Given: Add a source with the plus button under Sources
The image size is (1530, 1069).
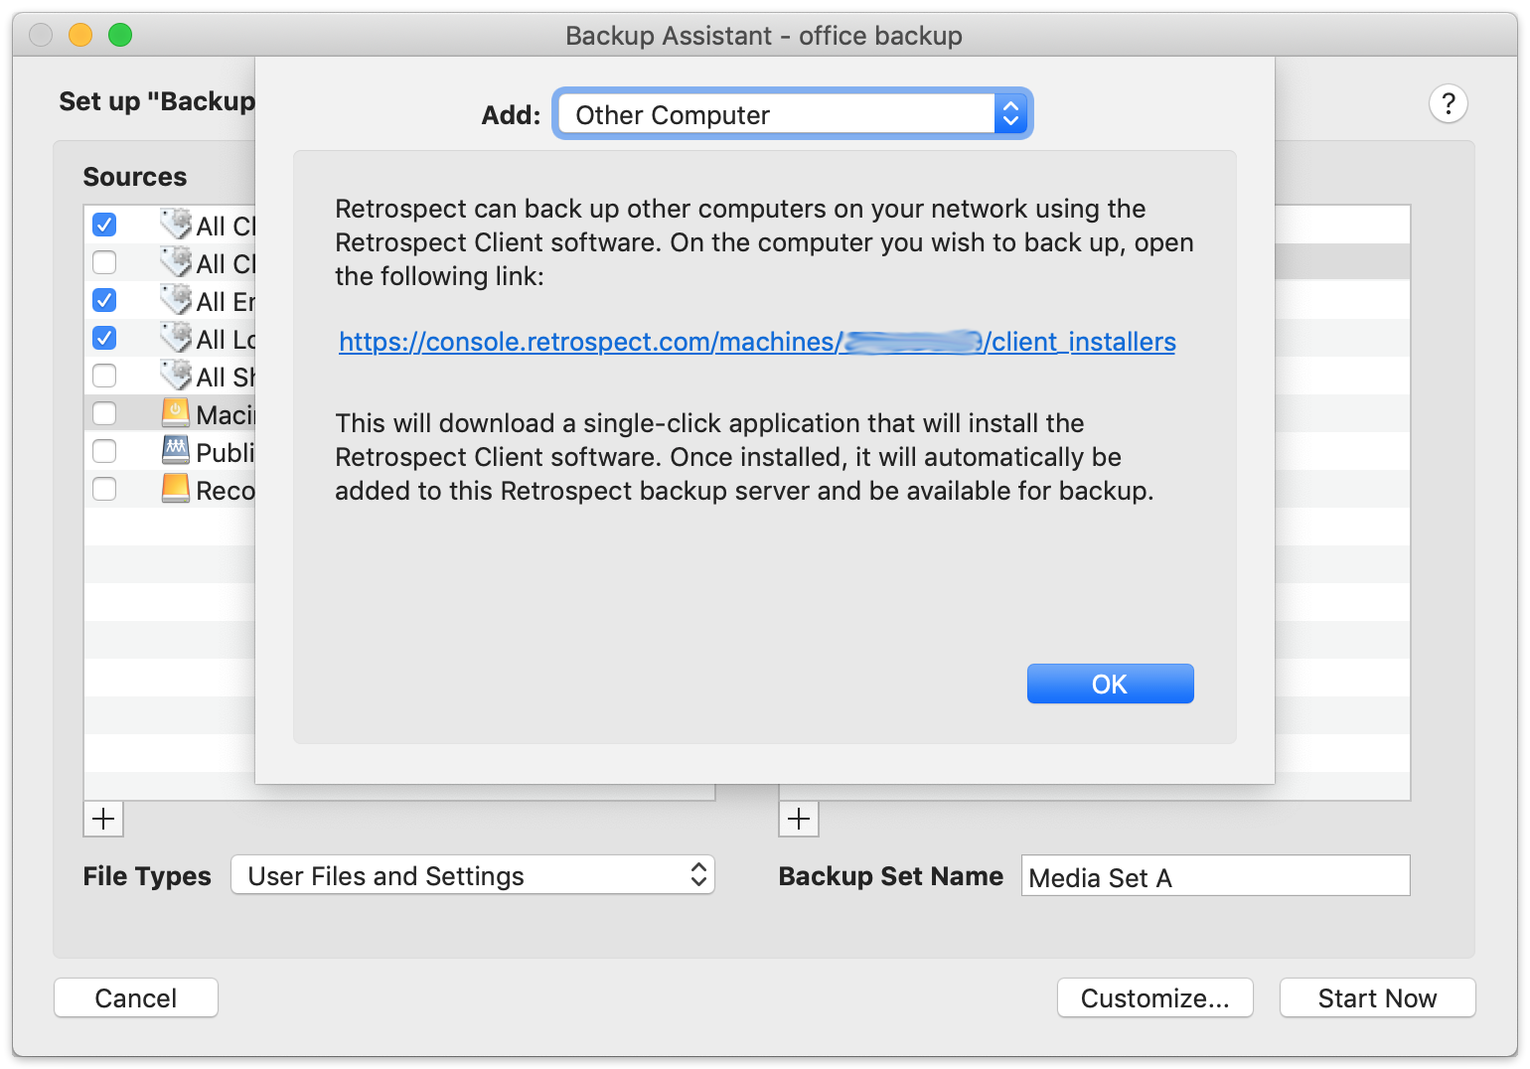Looking at the screenshot, I should (x=103, y=820).
